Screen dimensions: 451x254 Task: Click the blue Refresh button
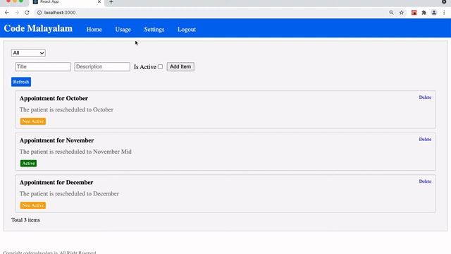[x=21, y=82]
